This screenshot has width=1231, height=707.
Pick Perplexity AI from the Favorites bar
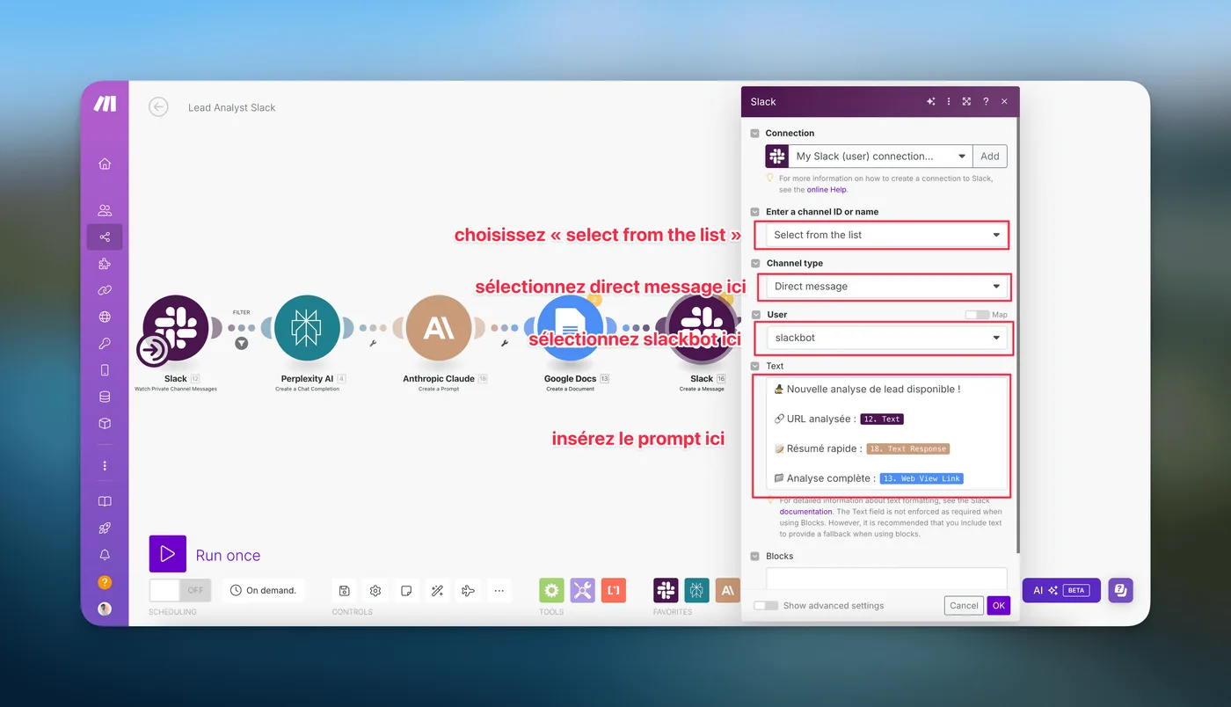click(x=697, y=590)
